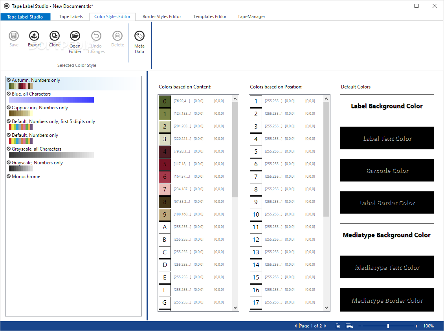Pick color swatch for content character 0
The height and width of the screenshot is (331, 444).
point(165,101)
